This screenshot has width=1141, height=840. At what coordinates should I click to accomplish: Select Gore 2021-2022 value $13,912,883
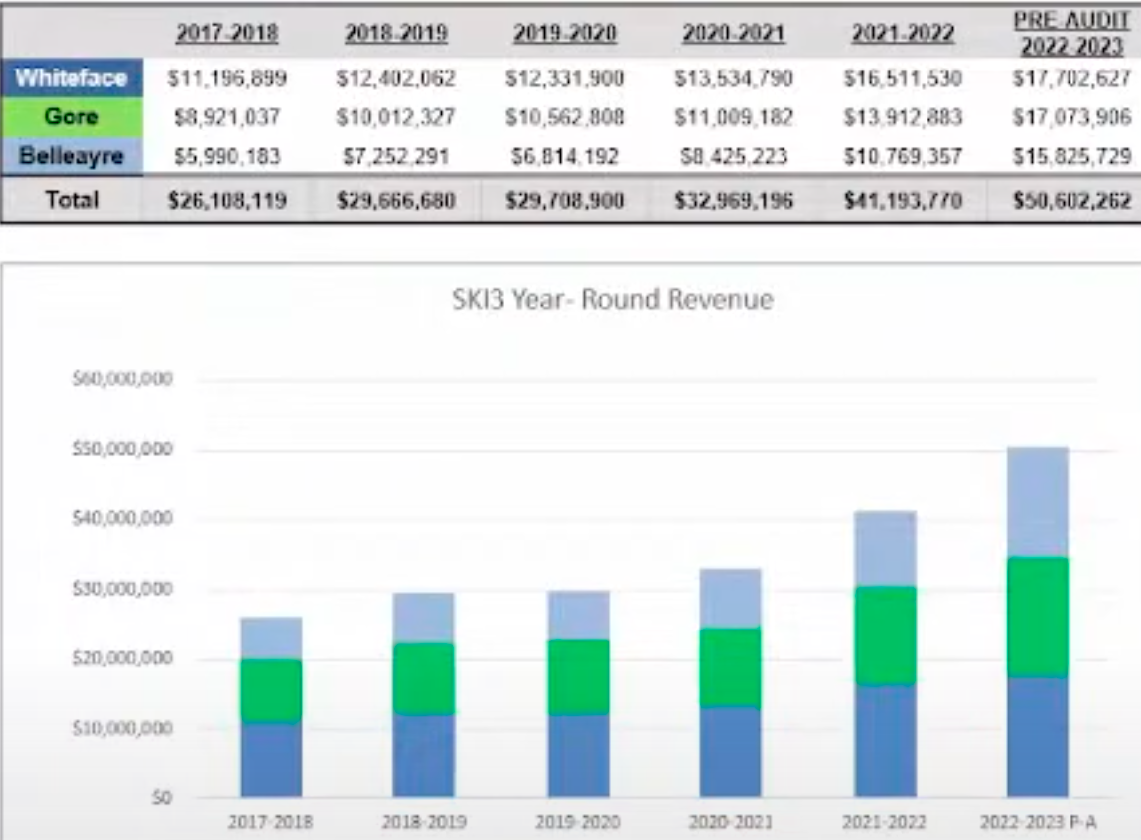tap(903, 117)
